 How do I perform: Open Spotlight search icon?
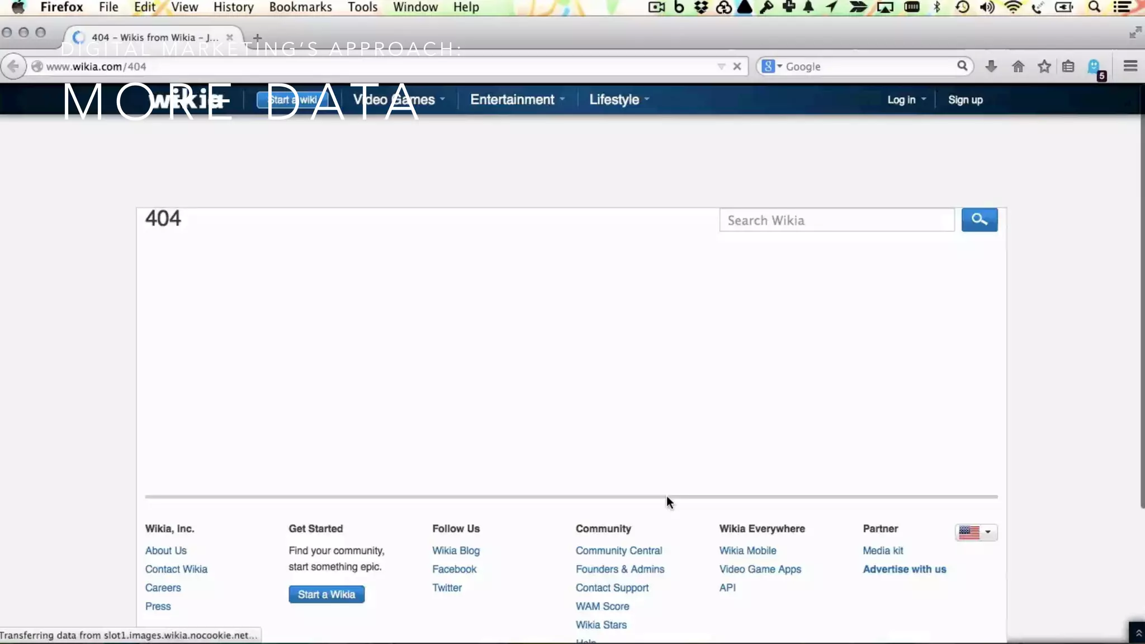point(1094,7)
